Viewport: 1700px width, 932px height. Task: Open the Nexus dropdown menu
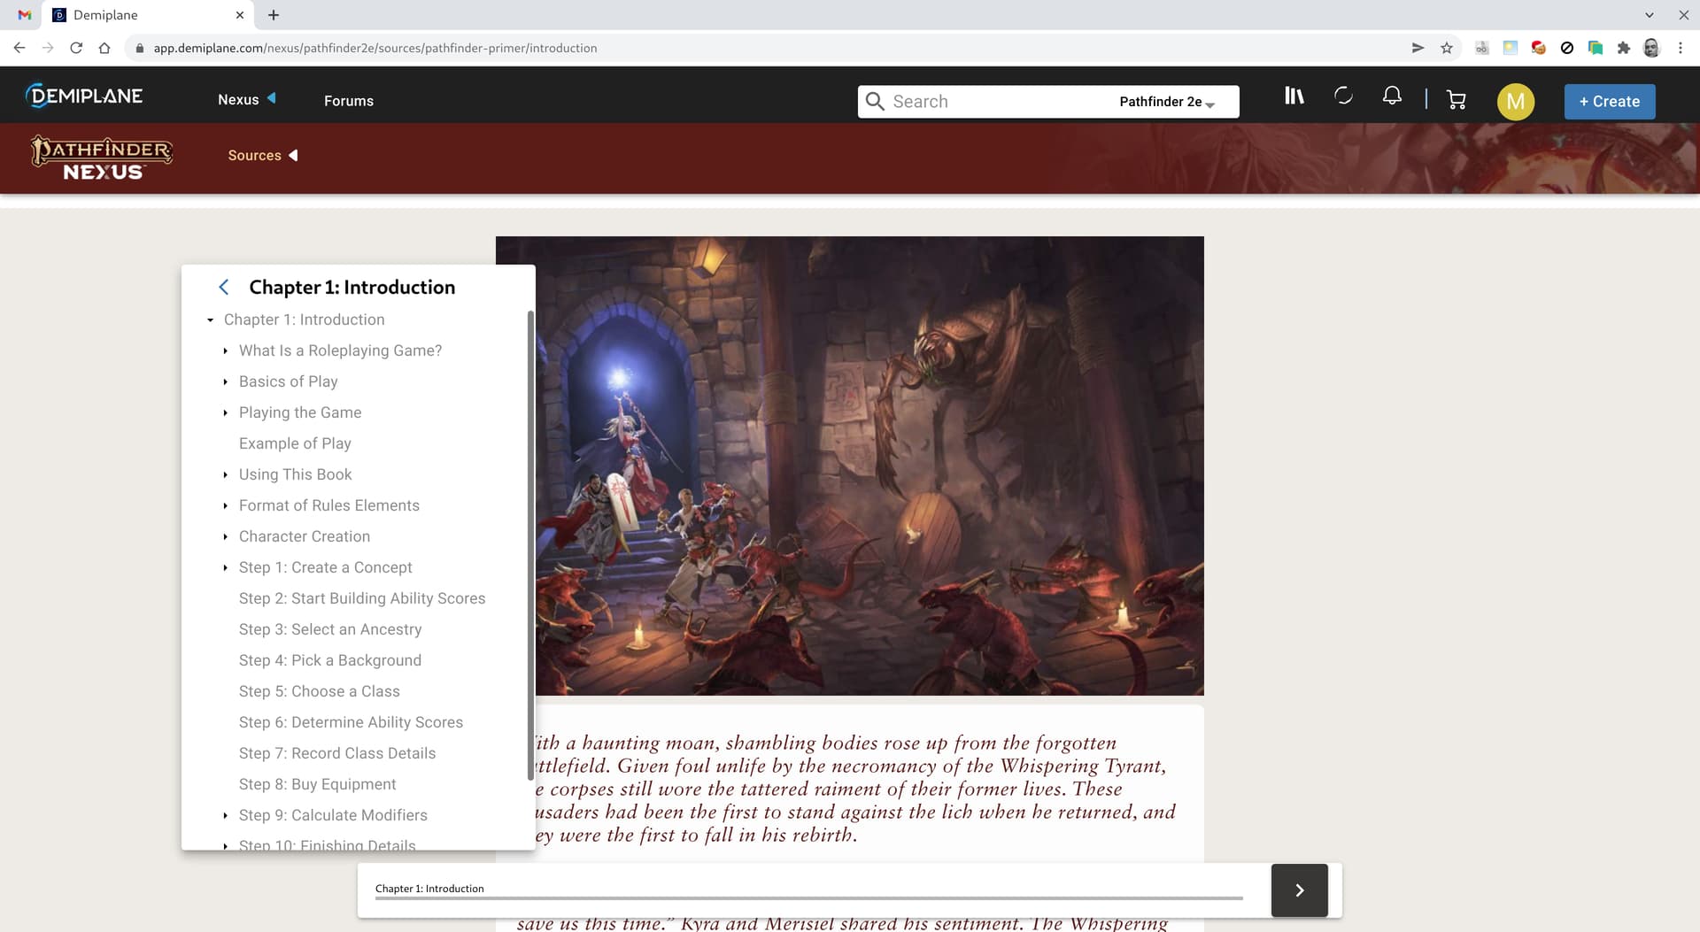coord(247,100)
